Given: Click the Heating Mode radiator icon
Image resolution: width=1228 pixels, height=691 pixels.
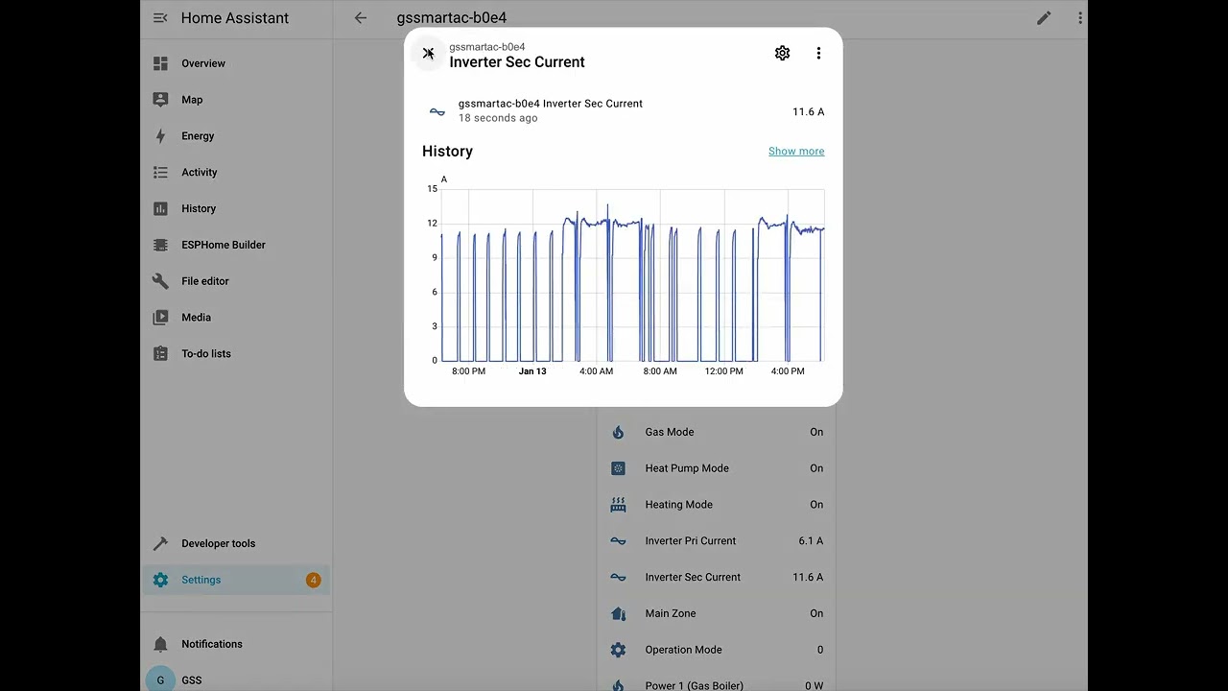Looking at the screenshot, I should [618, 505].
